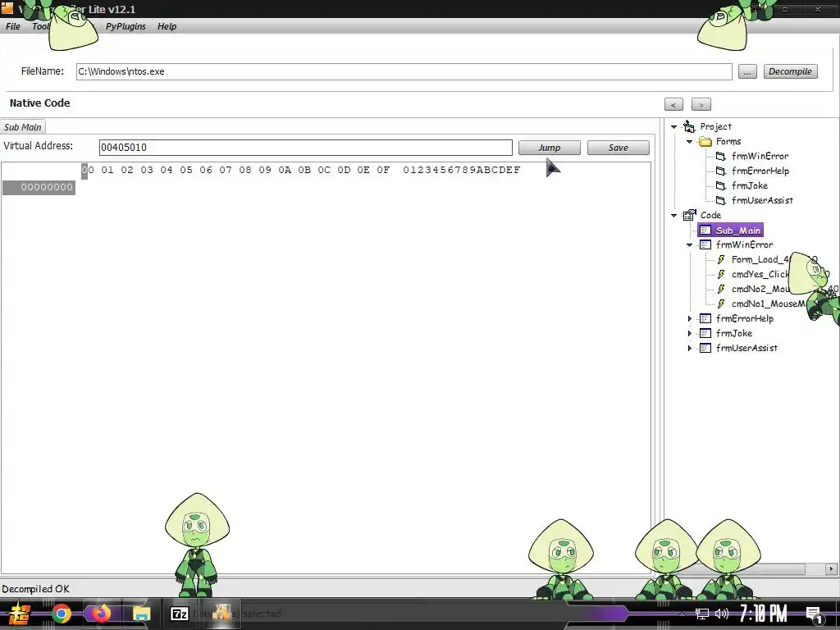This screenshot has height=630, width=840.
Task: Click the 0A hex column header
Action: click(x=285, y=170)
